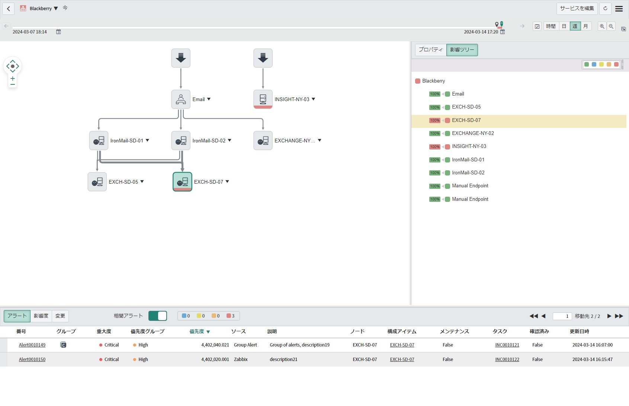Image resolution: width=629 pixels, height=406 pixels.
Task: Expand the Blackberry service dropdown
Action: (56, 9)
